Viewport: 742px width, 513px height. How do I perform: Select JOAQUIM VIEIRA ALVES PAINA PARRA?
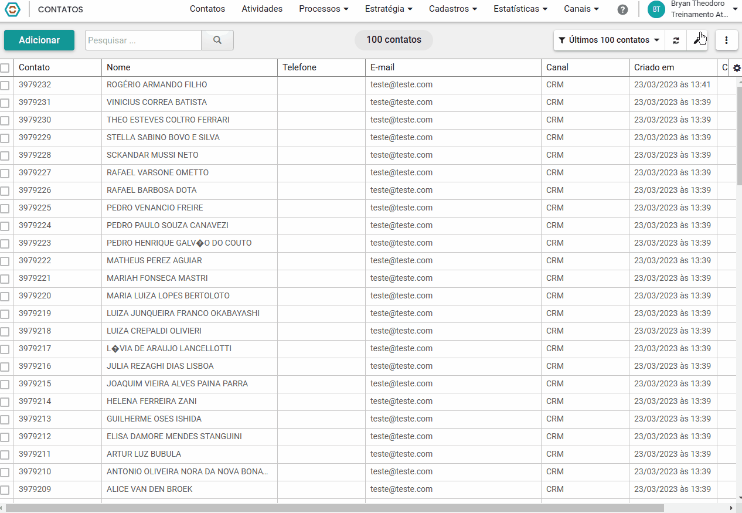pos(177,383)
